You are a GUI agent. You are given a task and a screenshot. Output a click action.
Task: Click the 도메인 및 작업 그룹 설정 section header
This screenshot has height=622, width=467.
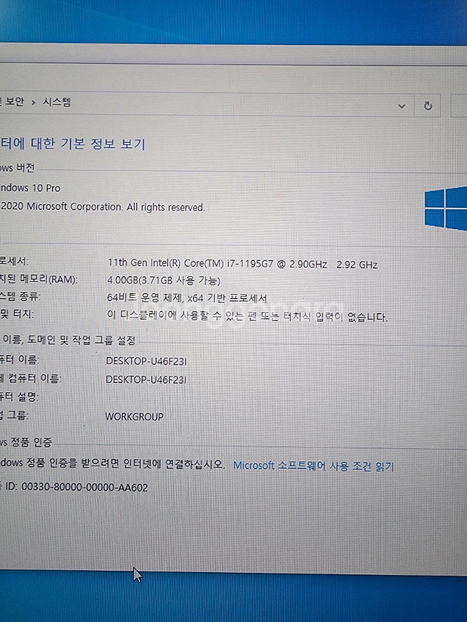[x=69, y=340]
